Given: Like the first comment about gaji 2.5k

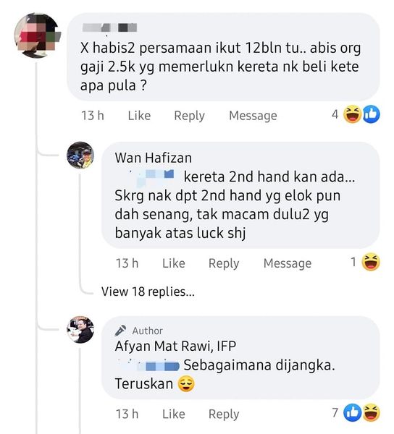Looking at the screenshot, I should click(x=139, y=116).
